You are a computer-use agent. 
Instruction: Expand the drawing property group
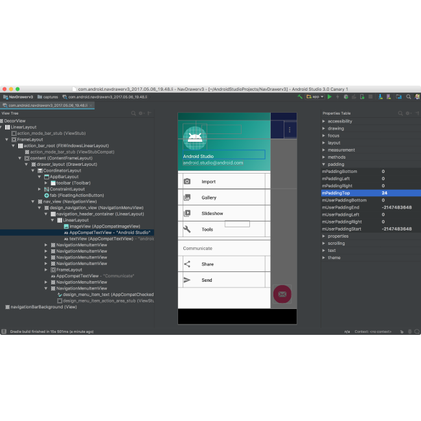point(324,129)
